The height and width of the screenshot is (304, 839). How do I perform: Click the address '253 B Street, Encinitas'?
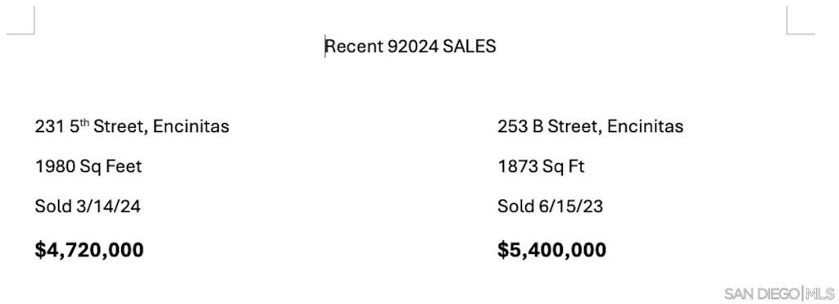coord(590,126)
